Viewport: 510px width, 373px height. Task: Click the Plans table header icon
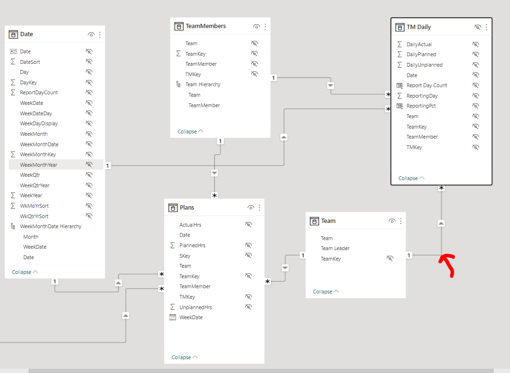pyautogui.click(x=173, y=208)
